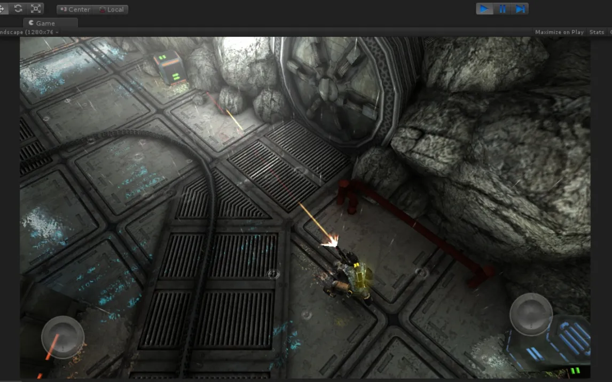Select the Scale transform tool

click(36, 9)
